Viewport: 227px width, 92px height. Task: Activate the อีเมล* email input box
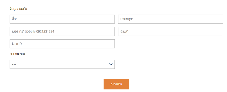tap(171, 32)
